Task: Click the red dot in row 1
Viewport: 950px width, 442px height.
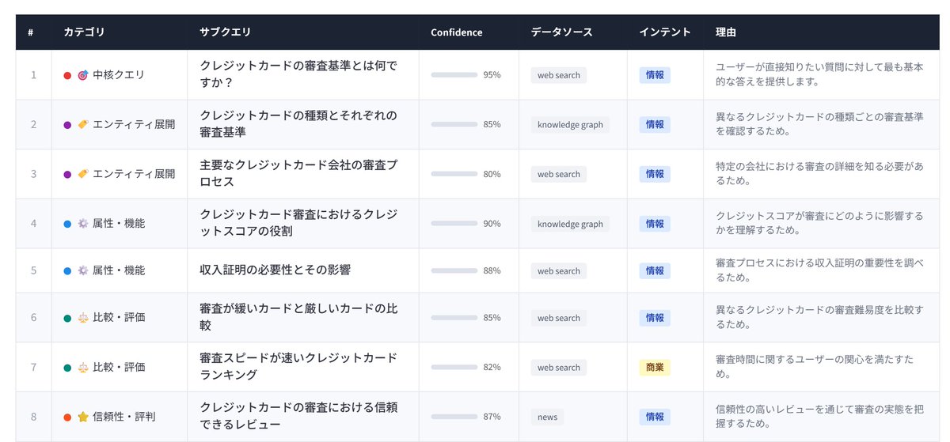Action: click(67, 75)
